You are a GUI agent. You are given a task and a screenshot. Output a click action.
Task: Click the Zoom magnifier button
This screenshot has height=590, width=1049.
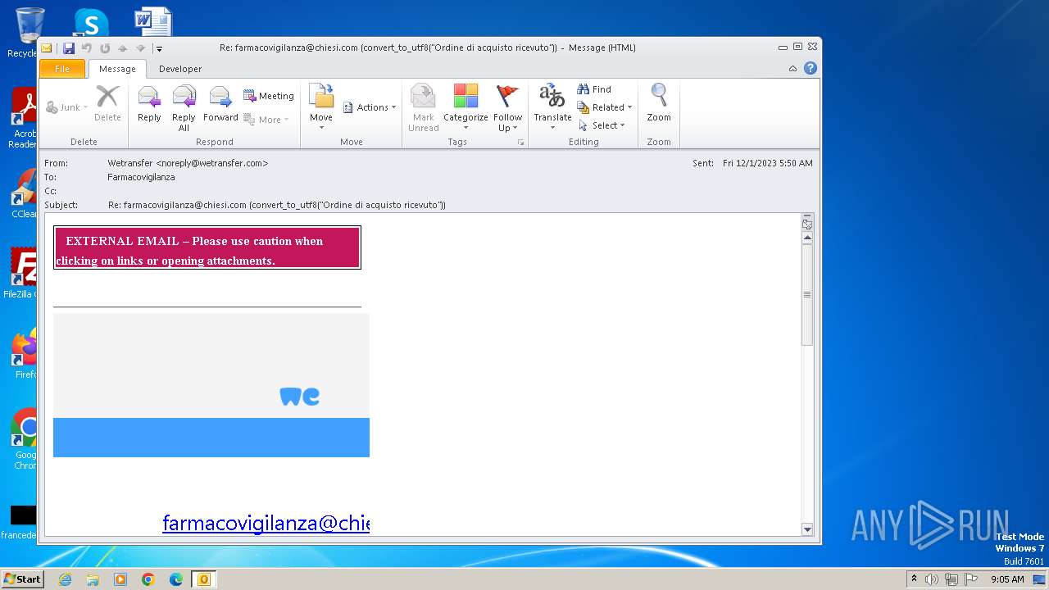pos(659,104)
